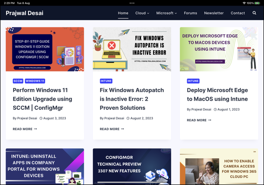Viewport: 264px width, 185px height.
Task: Click author Prajwal Desai on August 3 post
Action: tap(27, 118)
